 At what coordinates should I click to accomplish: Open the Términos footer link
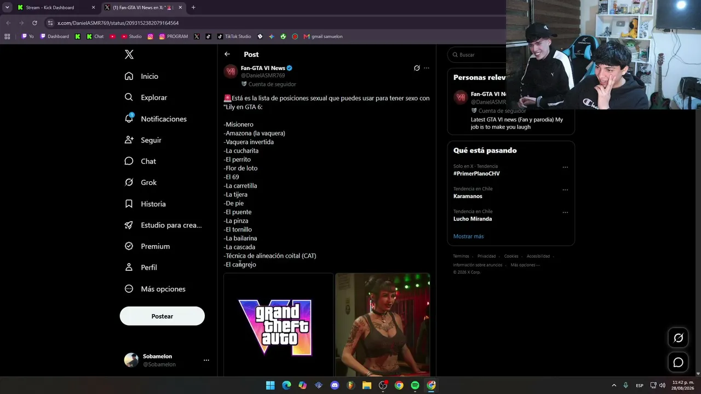coord(461,256)
